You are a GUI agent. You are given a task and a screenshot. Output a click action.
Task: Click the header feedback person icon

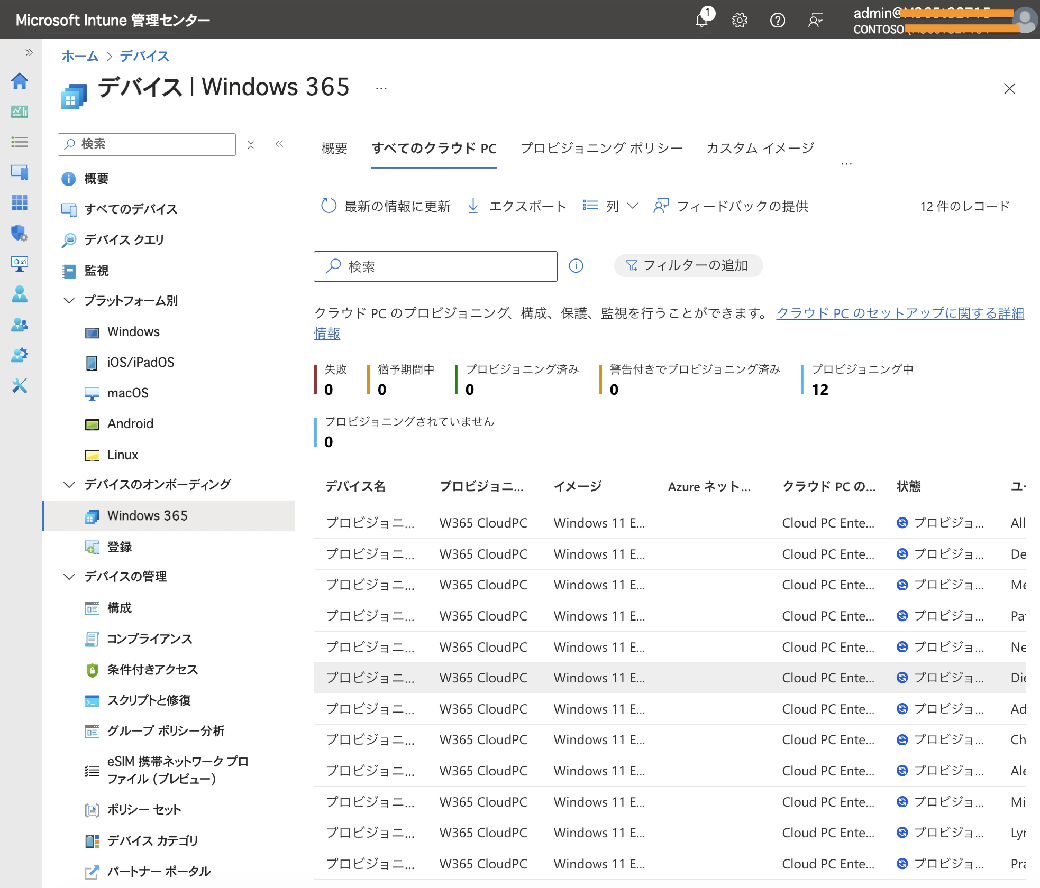[816, 20]
